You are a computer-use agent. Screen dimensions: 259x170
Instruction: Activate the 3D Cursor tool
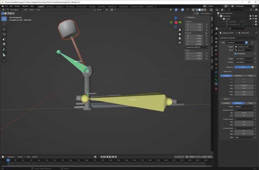pyautogui.click(x=4, y=24)
